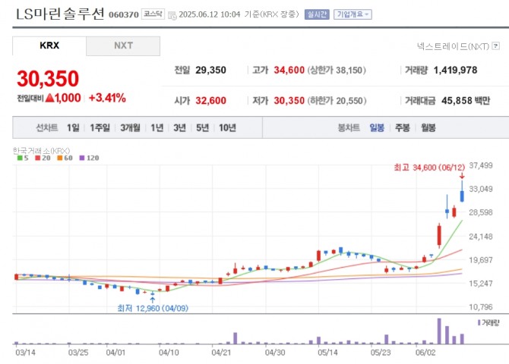The image size is (509, 364).
Task: Show the 주봉 weekly candle chart
Action: (x=402, y=127)
